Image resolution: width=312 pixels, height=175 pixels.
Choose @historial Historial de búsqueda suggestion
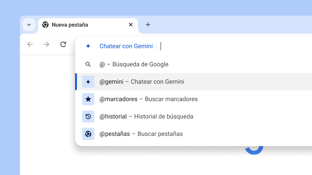(194, 116)
